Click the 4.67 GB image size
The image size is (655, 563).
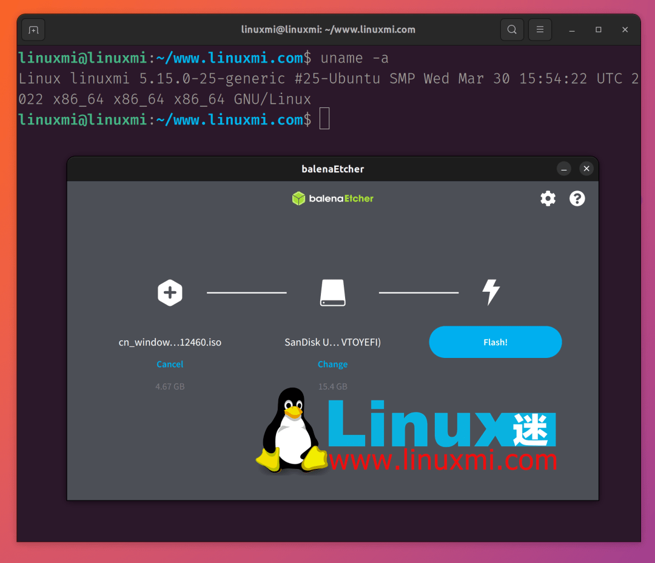point(170,386)
